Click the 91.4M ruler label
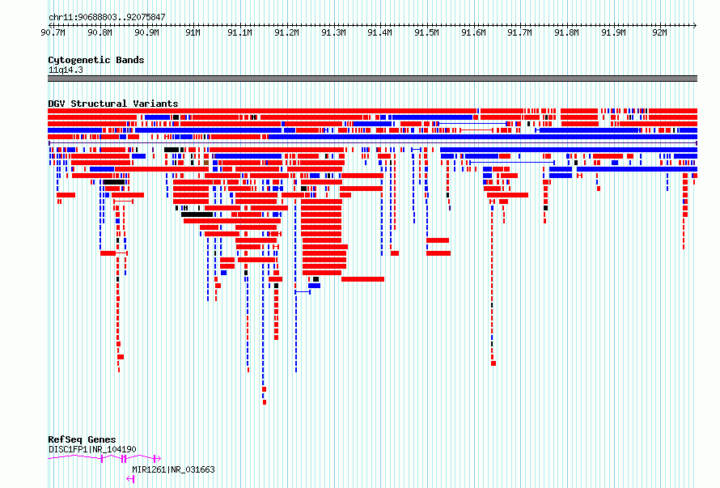 (380, 32)
